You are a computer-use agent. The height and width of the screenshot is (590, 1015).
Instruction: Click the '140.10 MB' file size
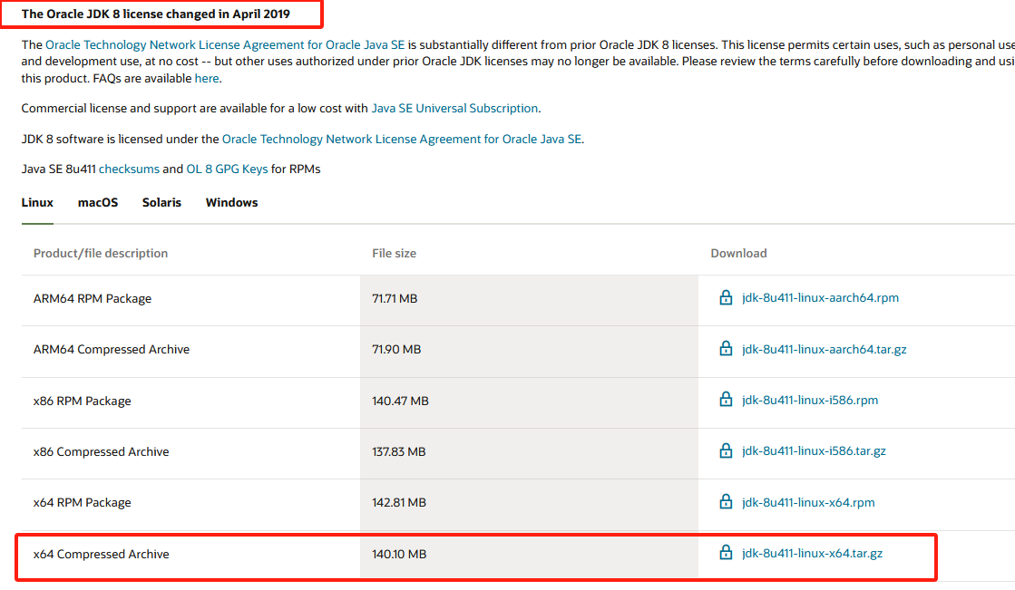pyautogui.click(x=399, y=555)
